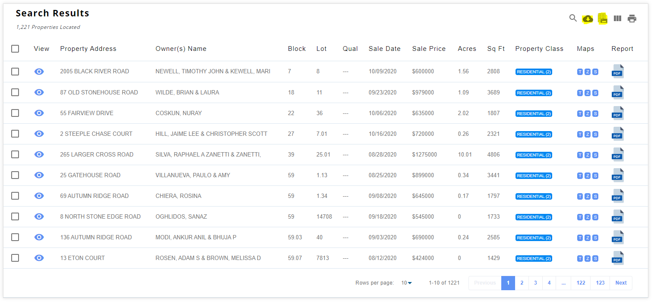The image size is (657, 304).
Task: Sort by Sale Date column header
Action: coord(385,49)
